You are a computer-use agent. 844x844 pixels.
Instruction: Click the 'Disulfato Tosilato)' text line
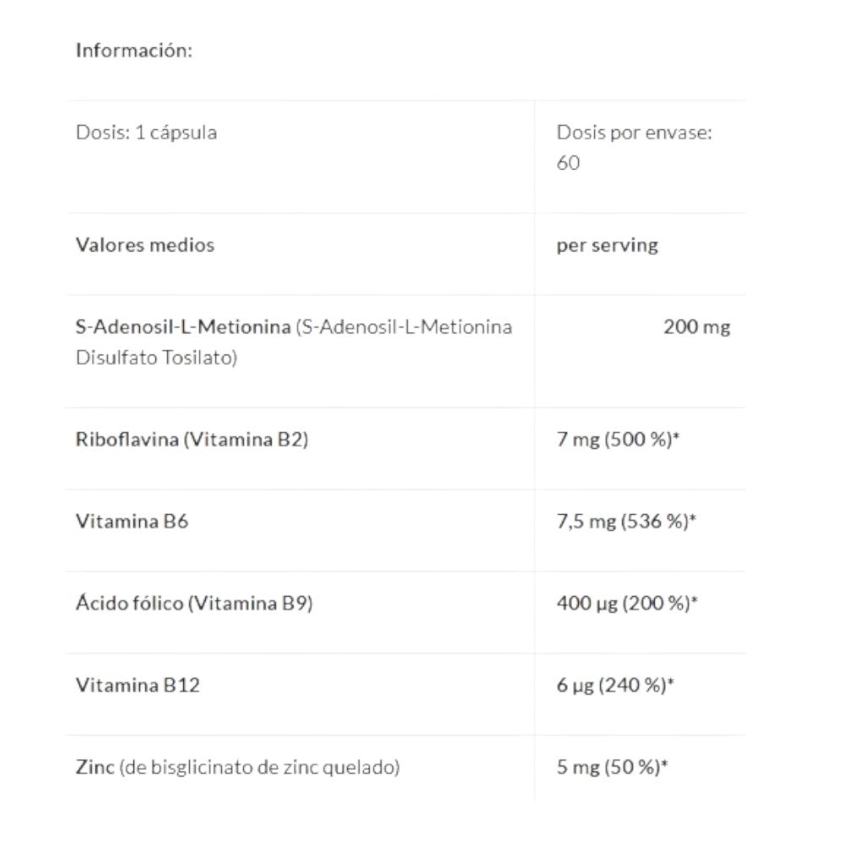[156, 358]
